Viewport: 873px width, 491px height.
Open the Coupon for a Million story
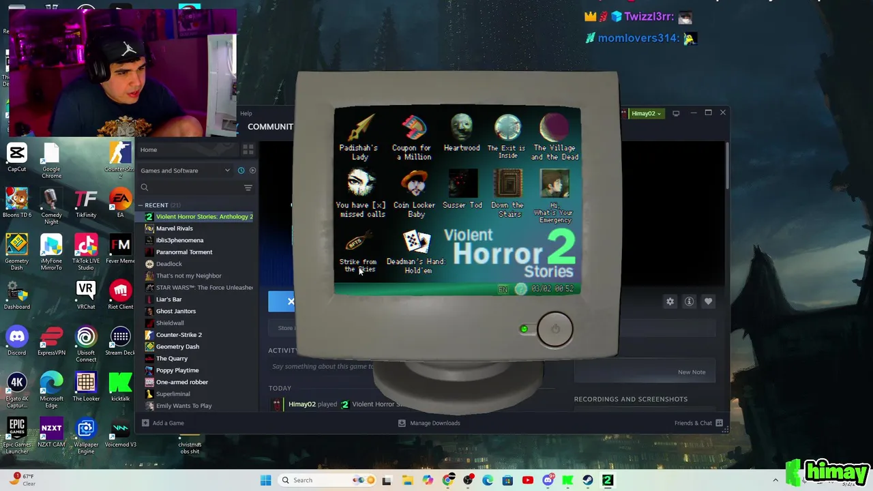click(413, 137)
